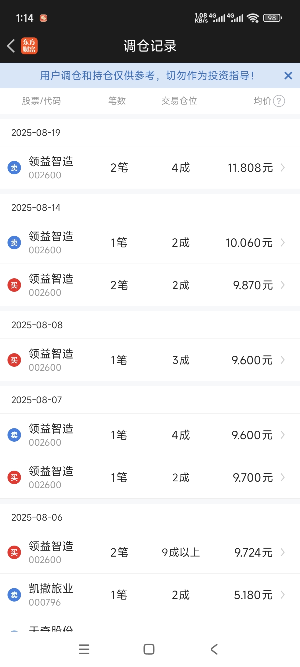Tap the 笔数 column header
The image size is (300, 667).
tap(117, 101)
